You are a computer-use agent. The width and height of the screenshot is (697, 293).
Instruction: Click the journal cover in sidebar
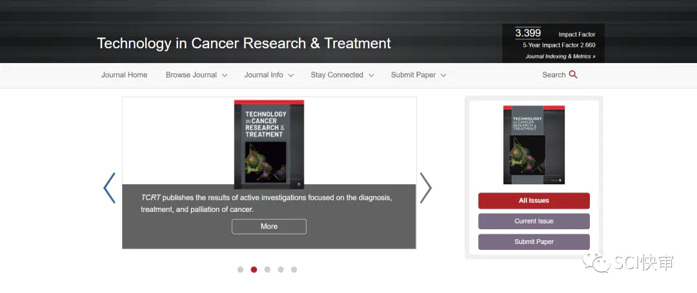coord(534,145)
